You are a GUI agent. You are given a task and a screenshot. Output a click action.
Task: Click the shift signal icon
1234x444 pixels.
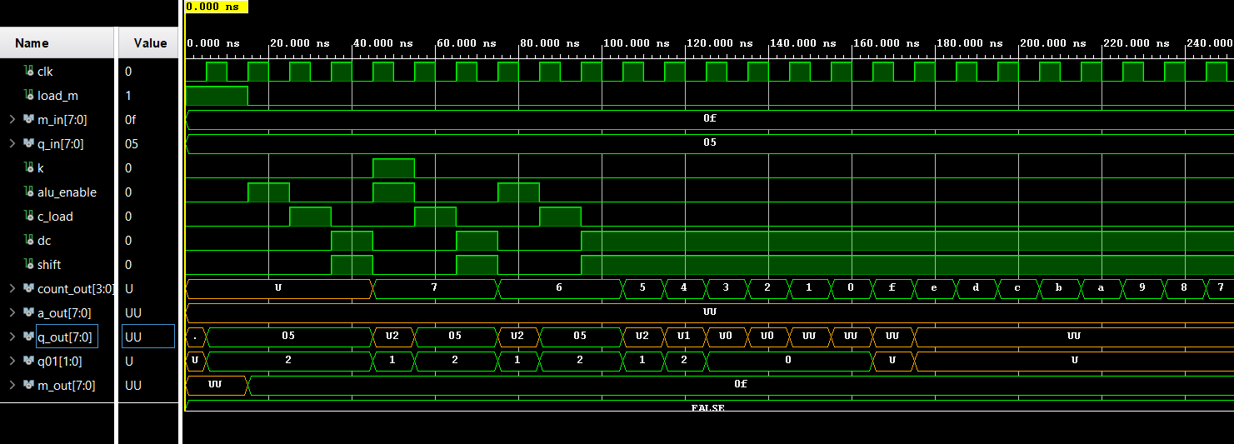point(29,265)
